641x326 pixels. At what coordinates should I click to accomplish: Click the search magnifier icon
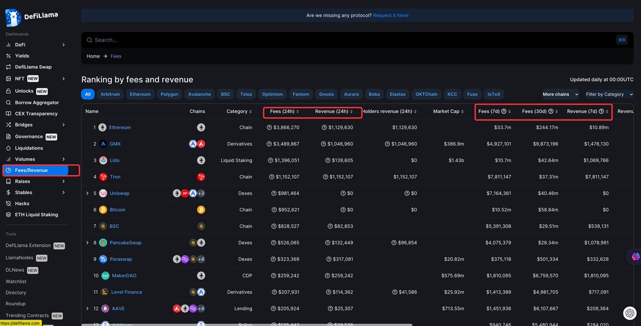point(89,40)
